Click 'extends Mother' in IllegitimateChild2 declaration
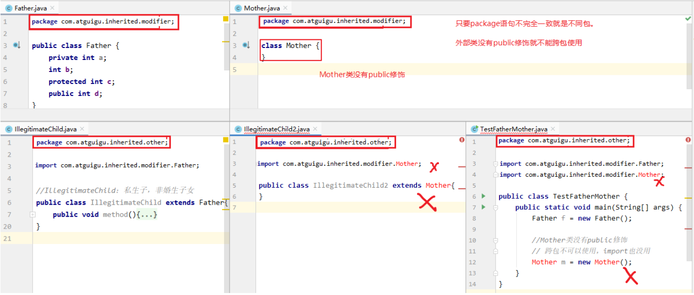The image size is (694, 295). [421, 185]
